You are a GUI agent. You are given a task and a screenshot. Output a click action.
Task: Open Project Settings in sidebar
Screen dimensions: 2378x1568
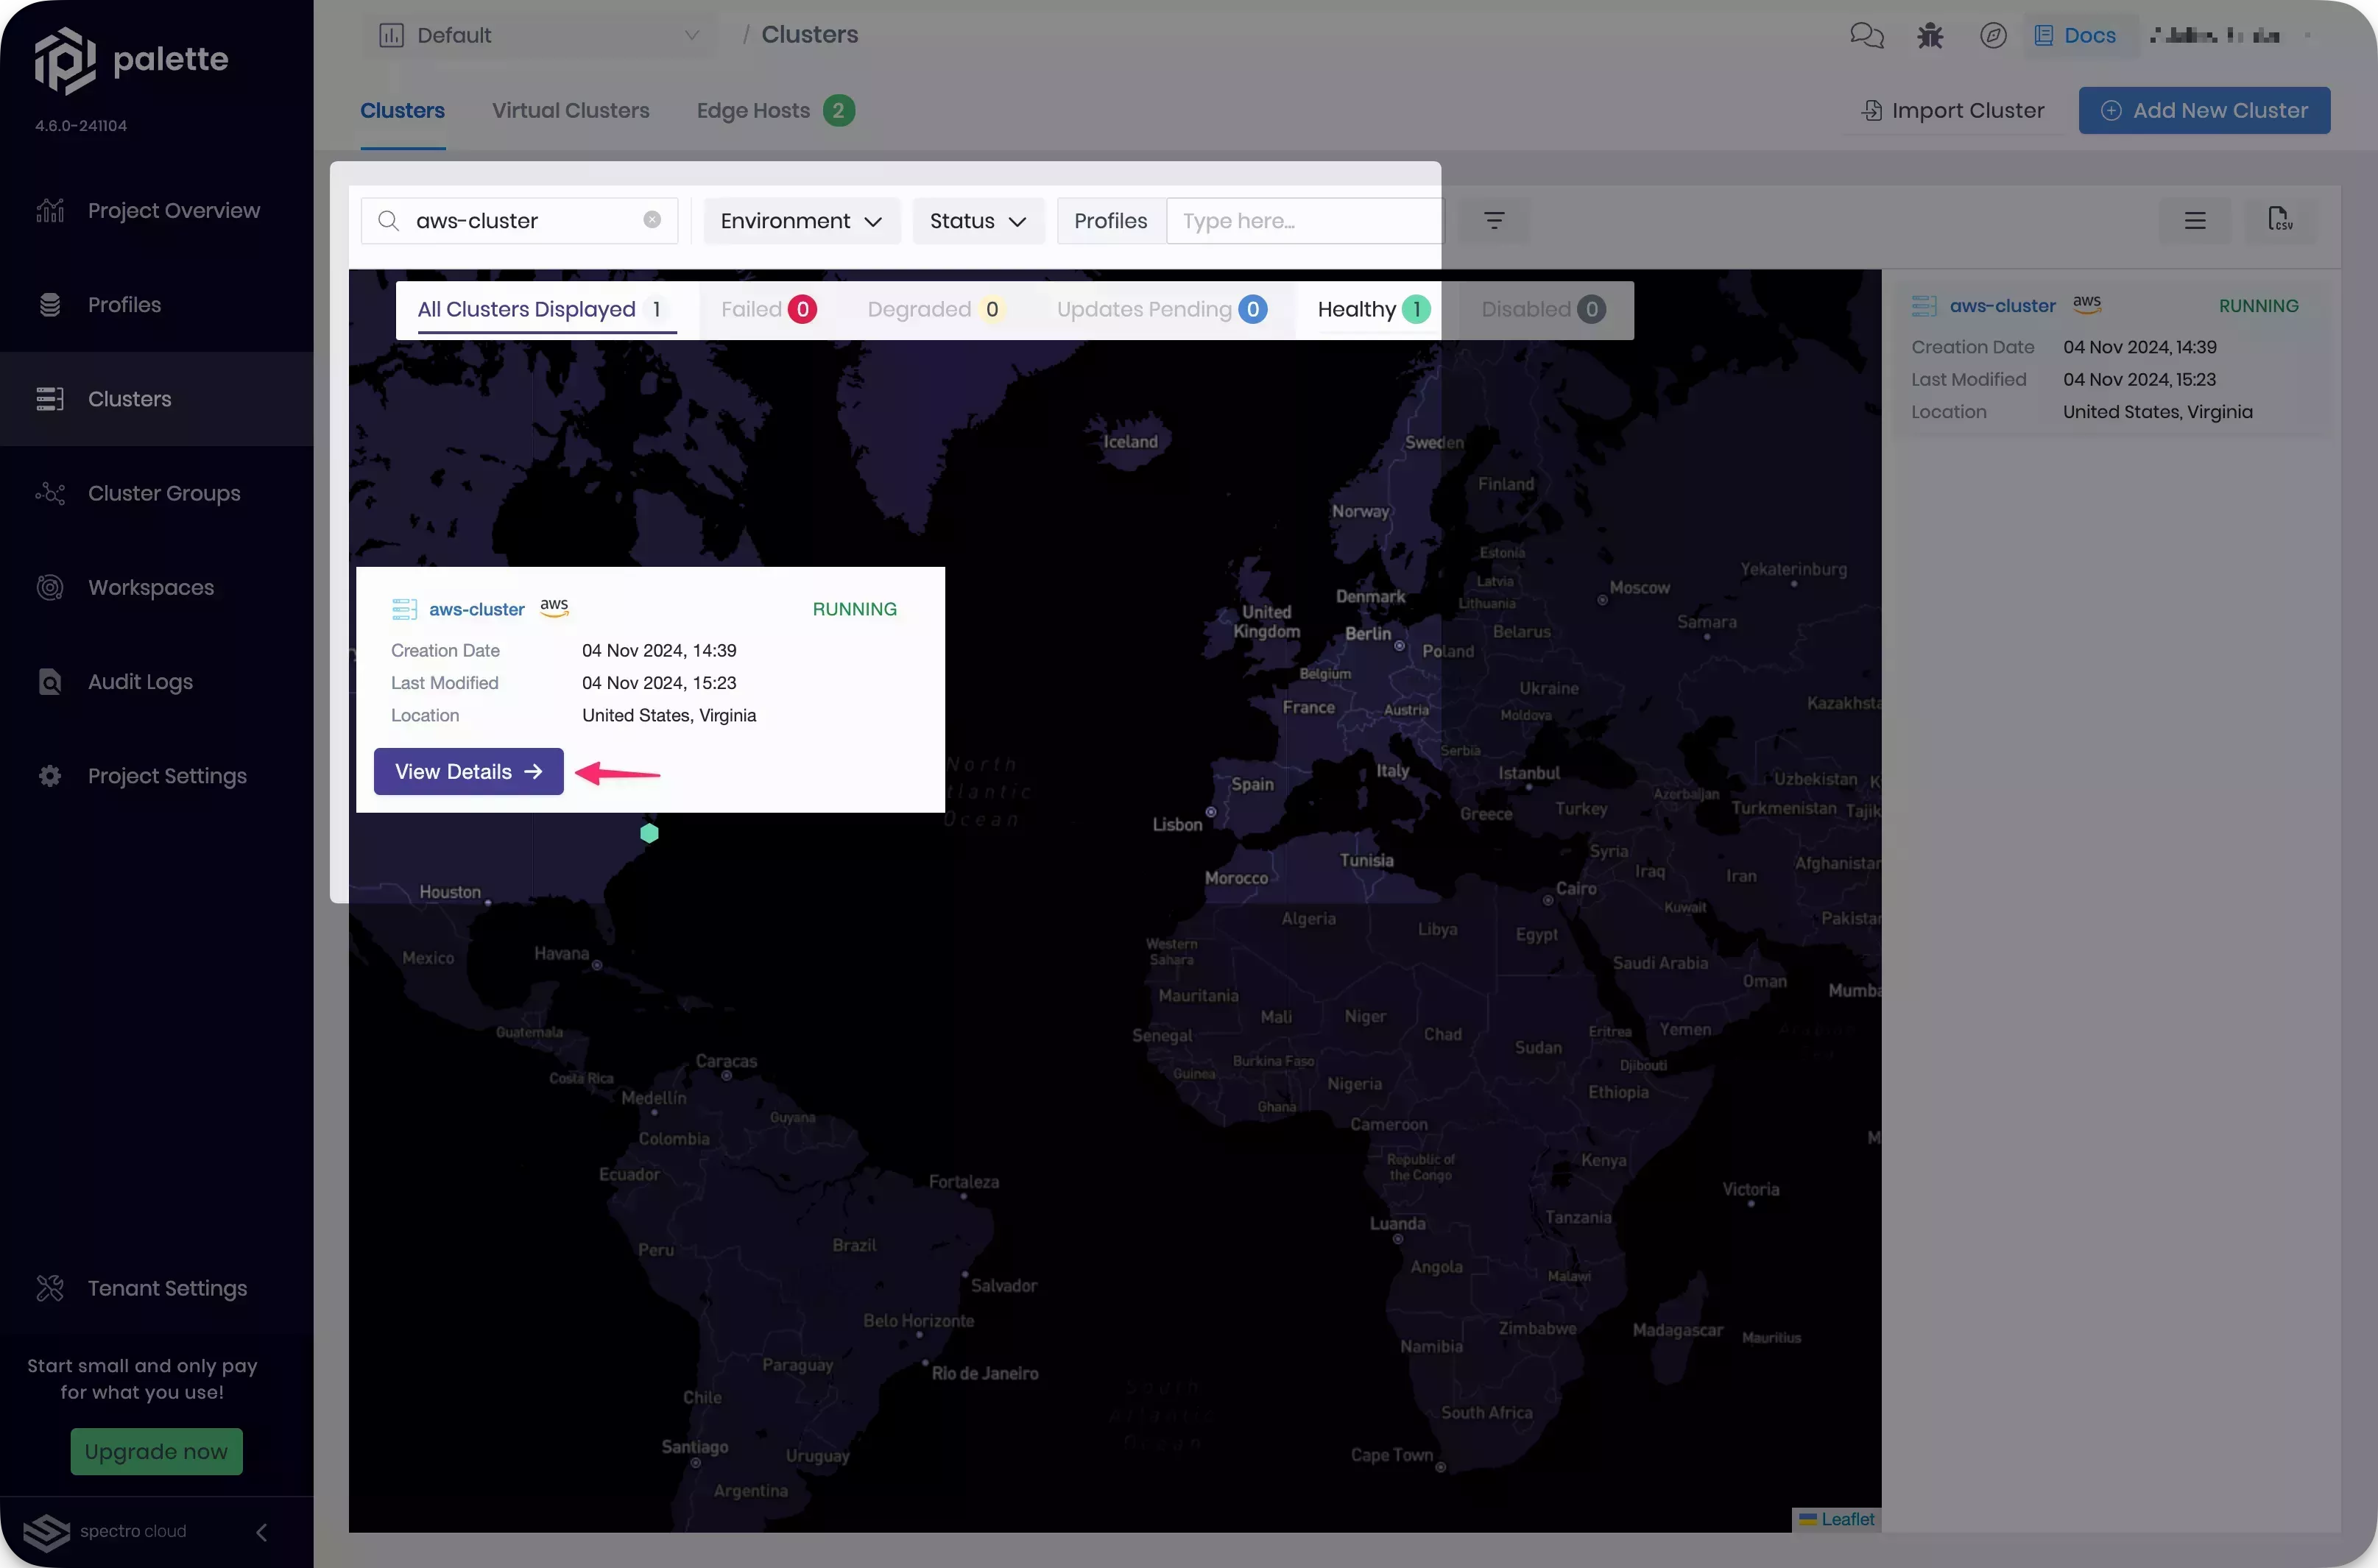click(x=156, y=775)
